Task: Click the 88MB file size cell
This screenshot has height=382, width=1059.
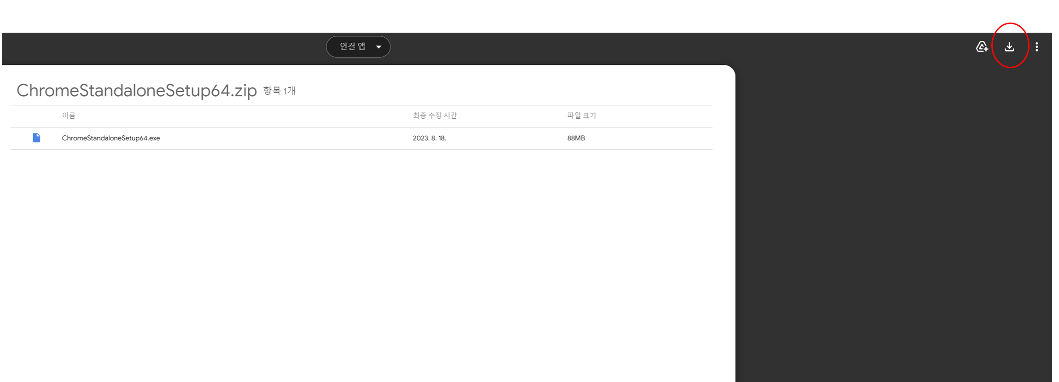Action: (576, 138)
